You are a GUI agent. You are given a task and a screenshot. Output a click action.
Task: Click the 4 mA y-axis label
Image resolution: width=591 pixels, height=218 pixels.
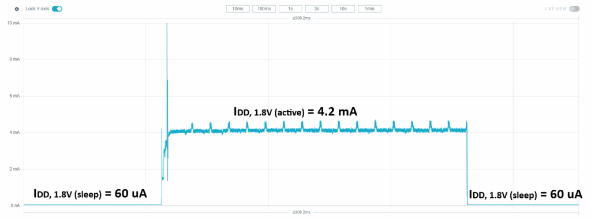pyautogui.click(x=14, y=133)
